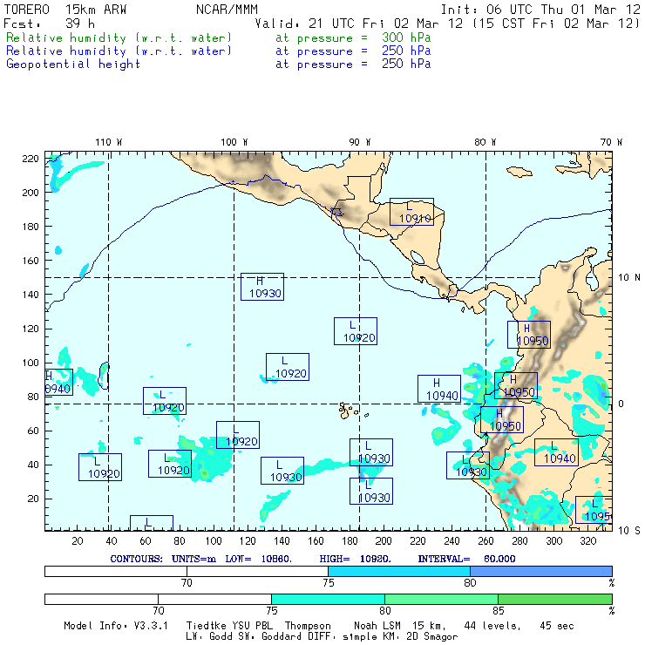Click the "L 10910" low marker over Central America
645x645 pixels.
pos(411,212)
